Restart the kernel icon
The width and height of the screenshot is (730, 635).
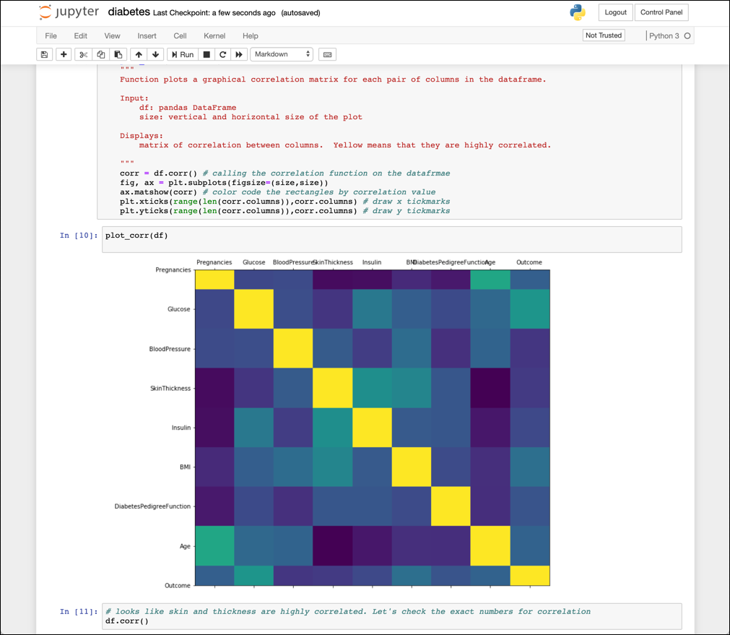(x=222, y=55)
